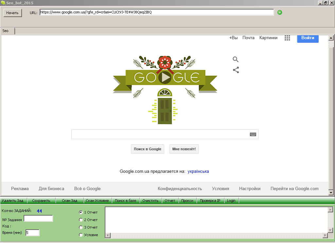335x243 pixels.
Task: Choose the Условие radio option
Action: [81, 235]
